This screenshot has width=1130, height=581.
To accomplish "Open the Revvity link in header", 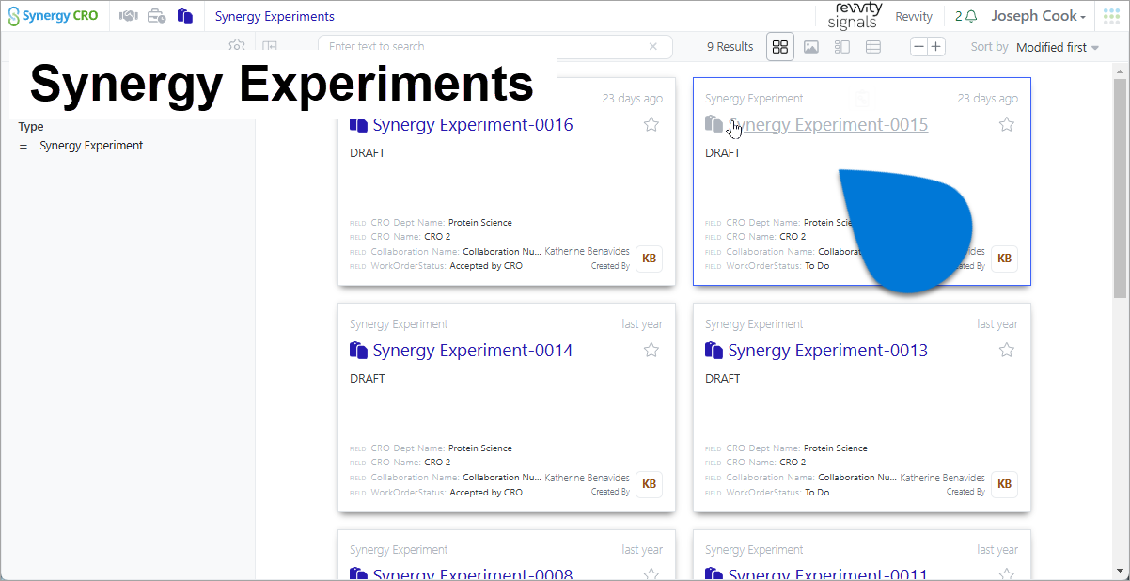I will coord(914,17).
